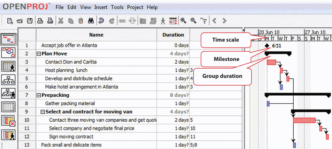Click the right navigation arrow in the toolbar
Image resolution: width=332 pixels, height=149 pixels.
[224, 21]
